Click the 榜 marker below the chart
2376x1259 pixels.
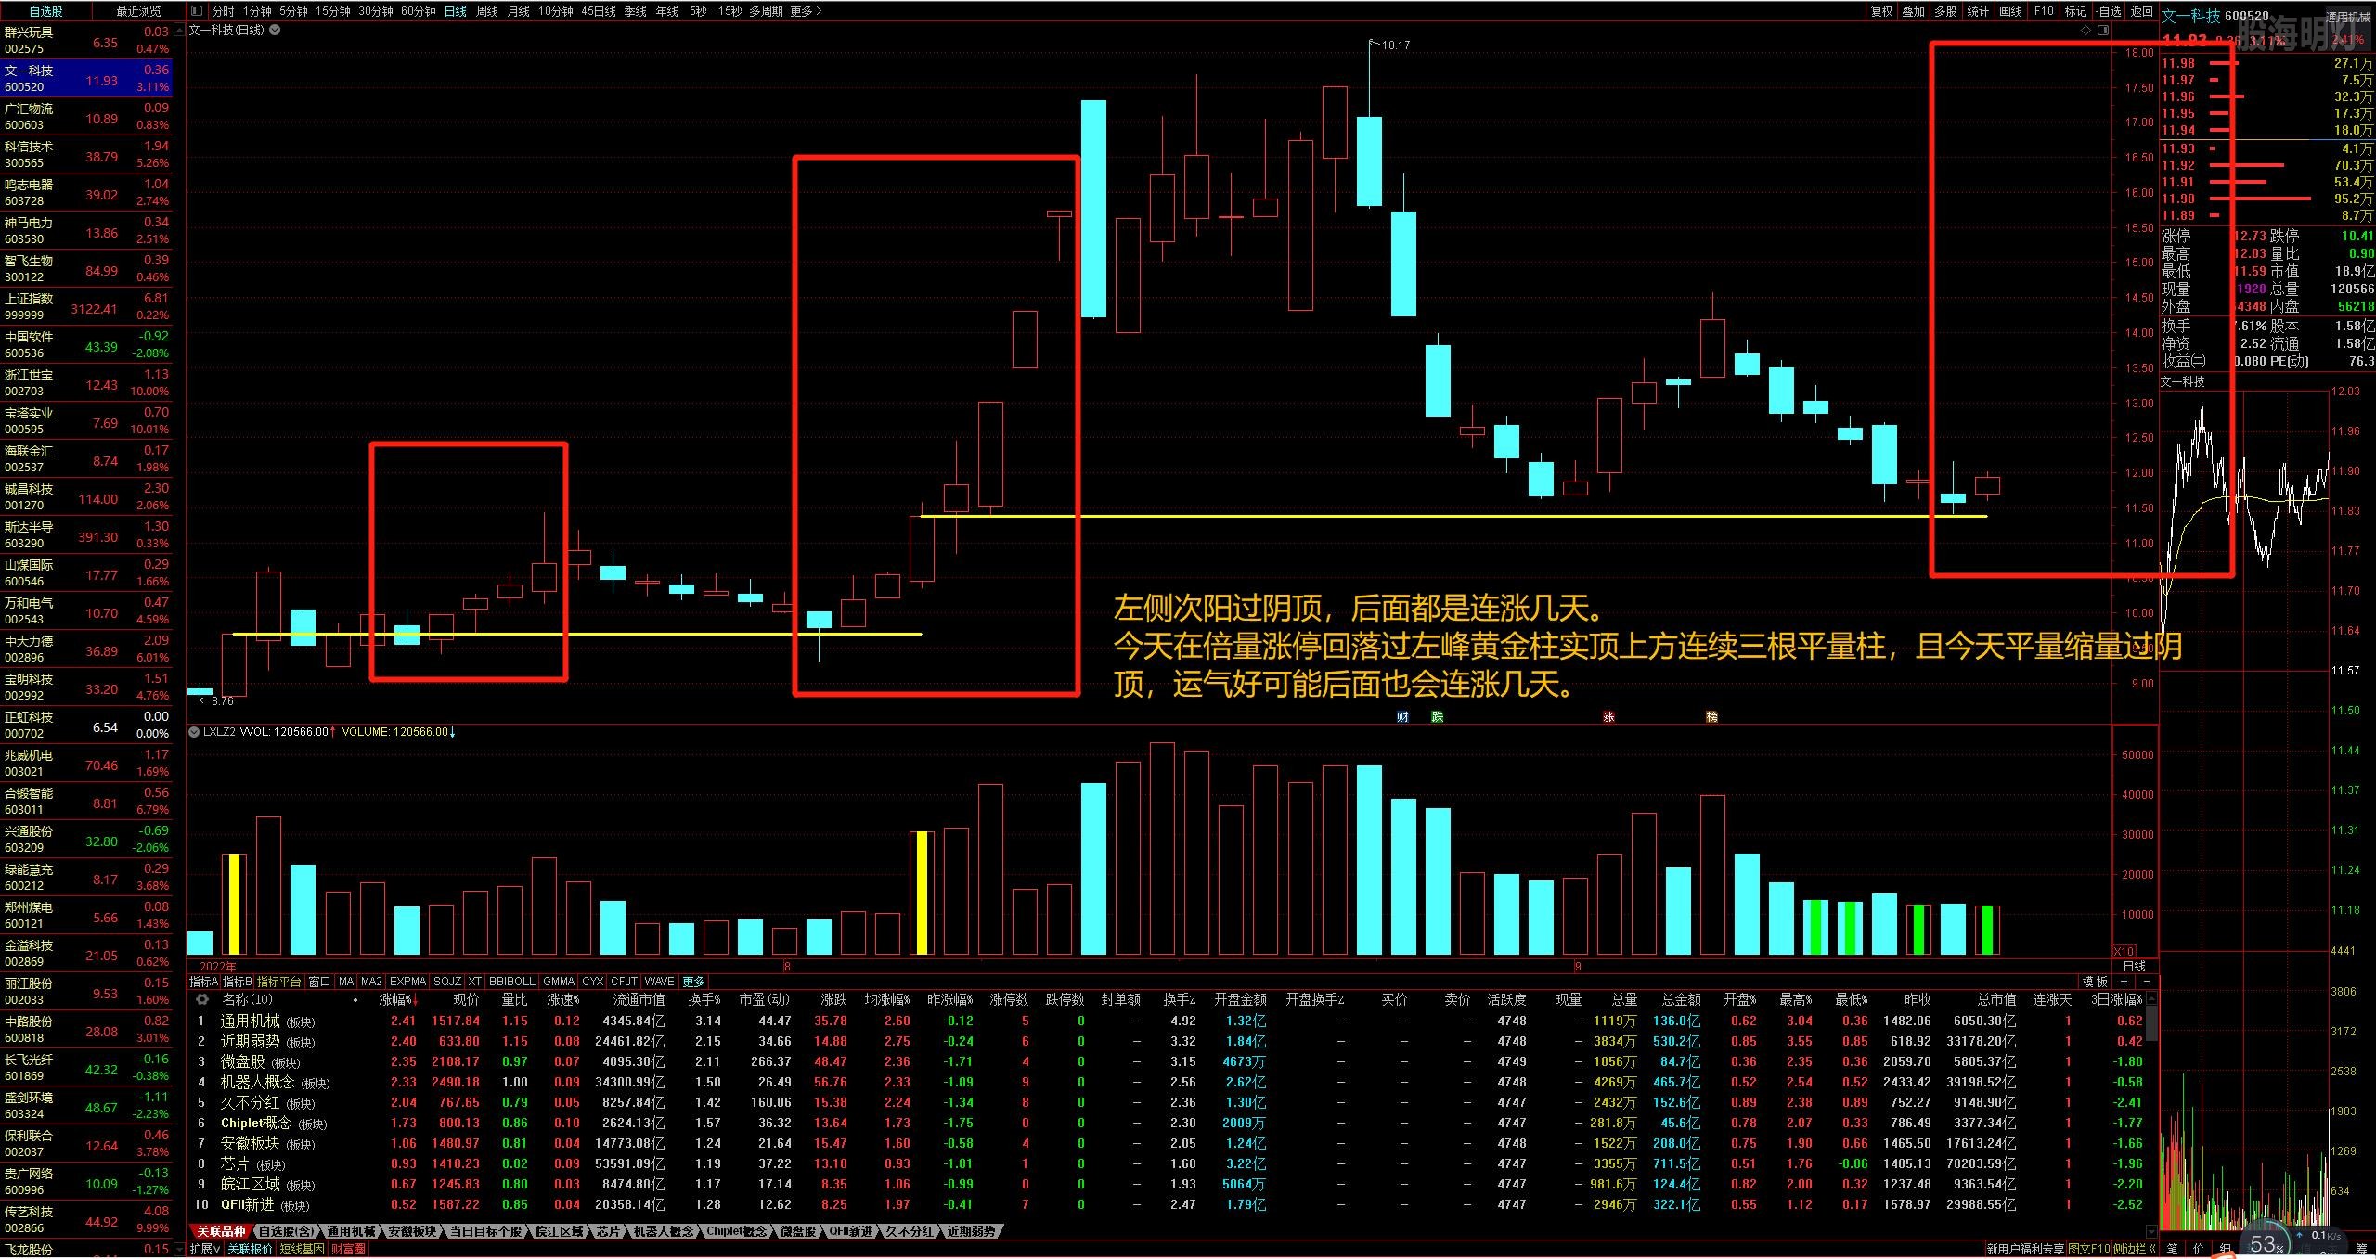1711,716
